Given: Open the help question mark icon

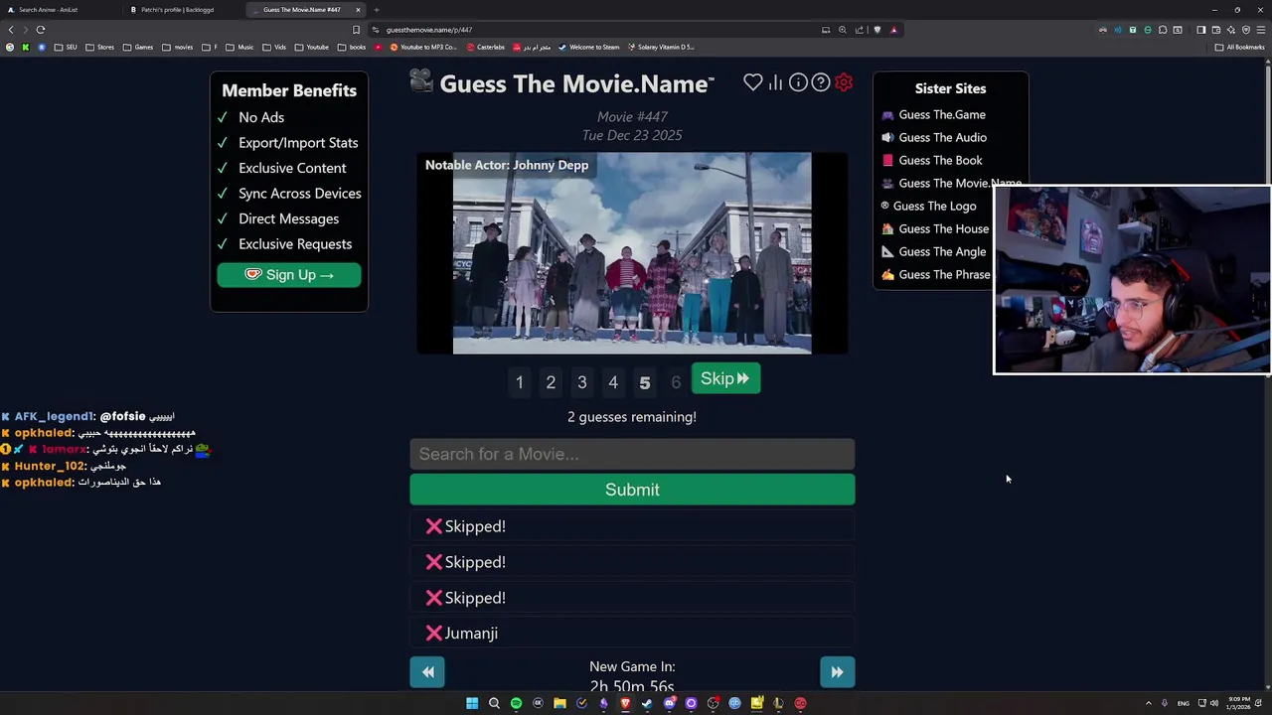Looking at the screenshot, I should click(821, 82).
